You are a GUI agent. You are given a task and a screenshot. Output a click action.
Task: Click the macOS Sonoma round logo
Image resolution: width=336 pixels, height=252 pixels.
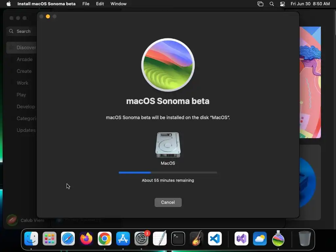(x=168, y=65)
